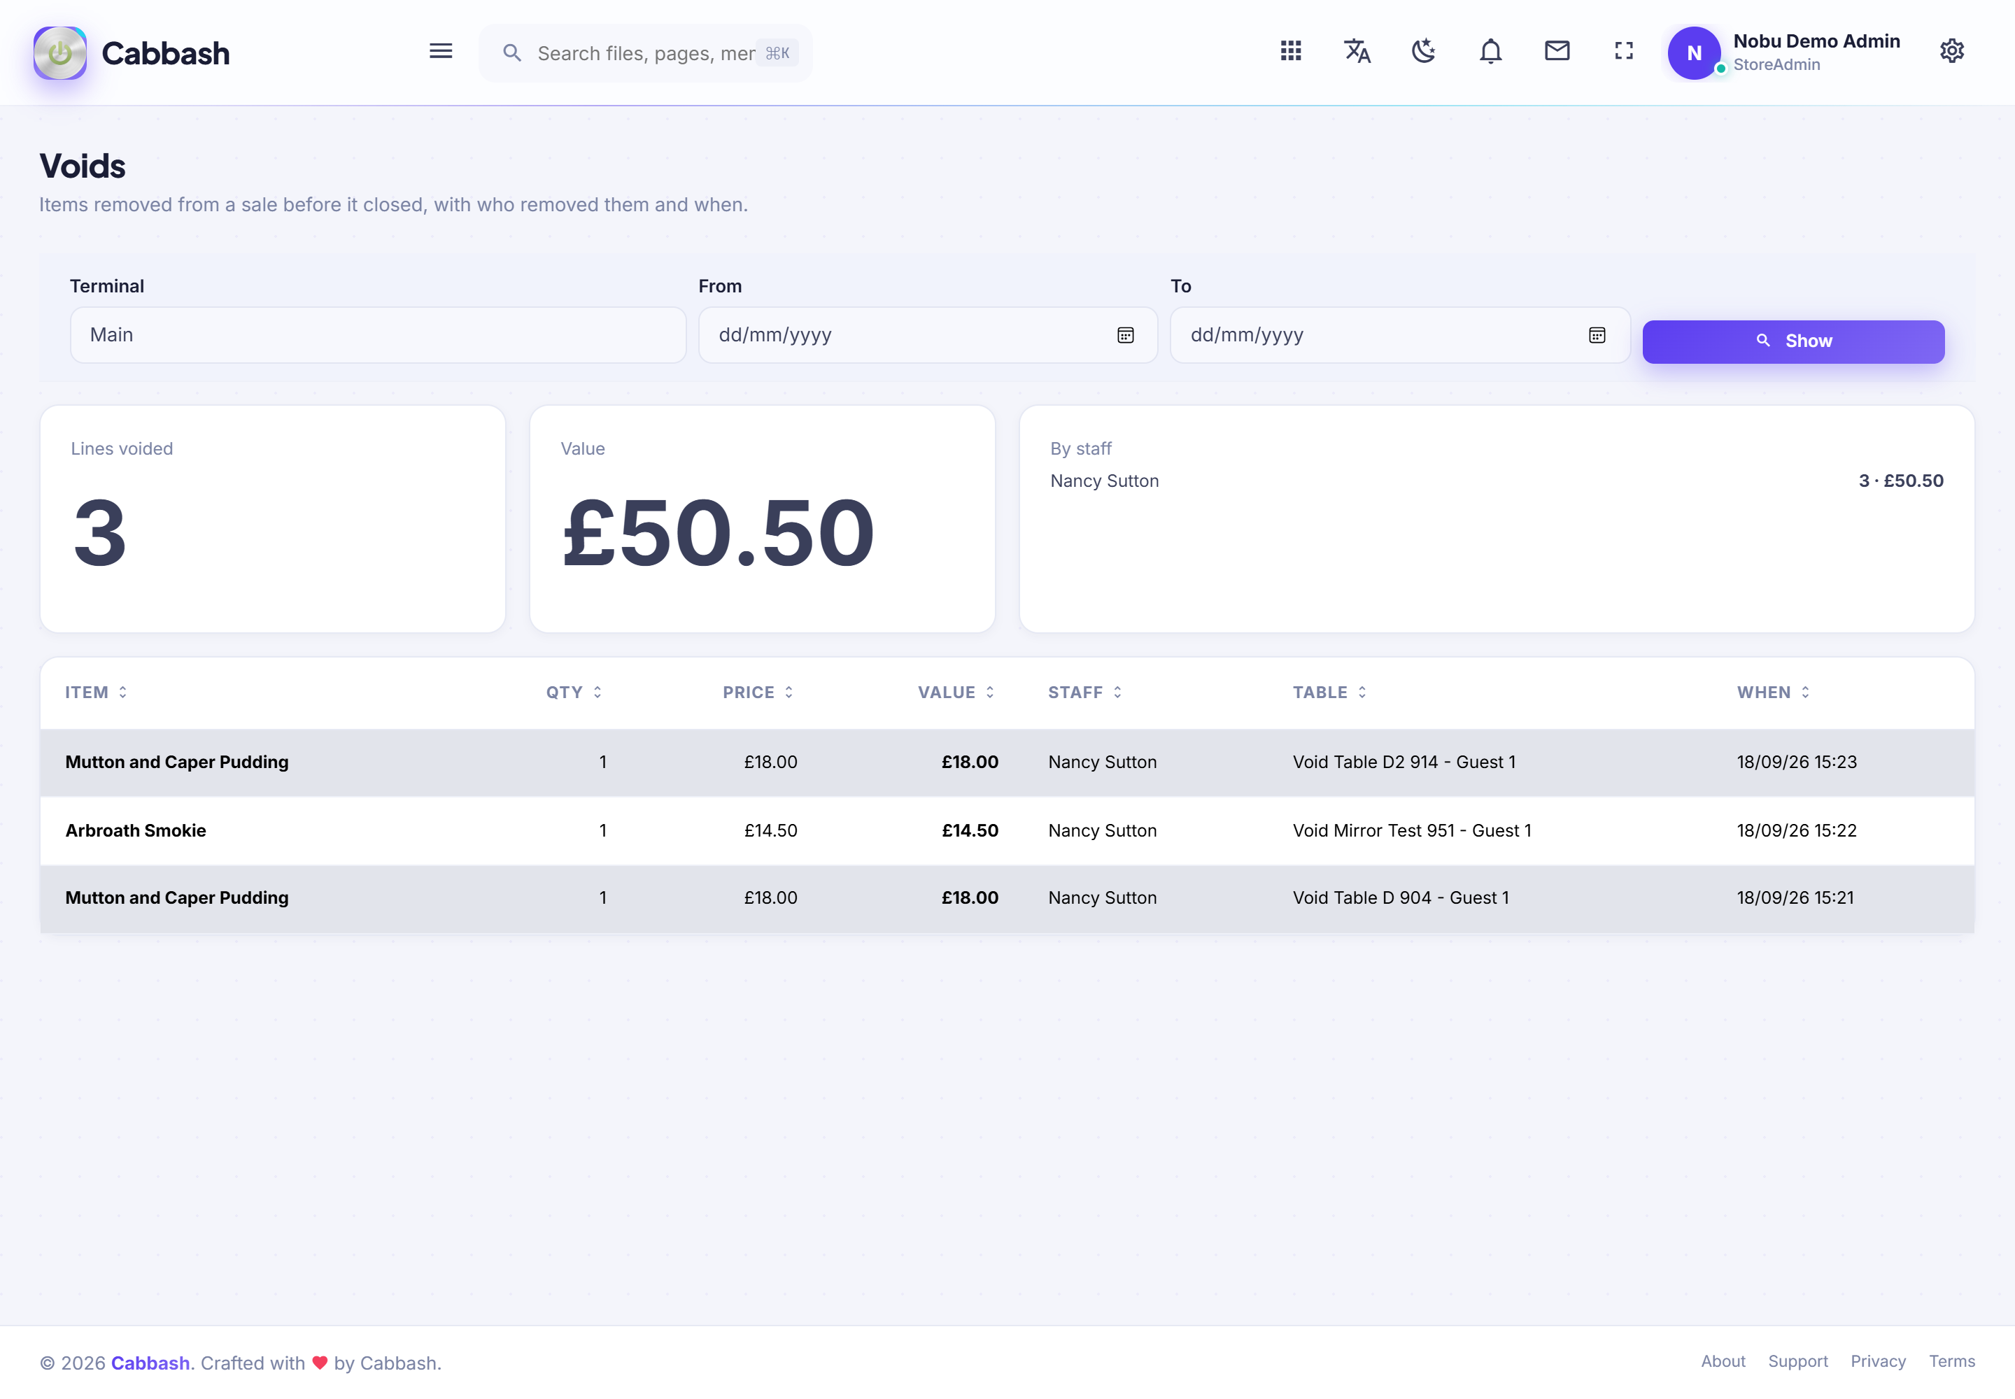
Task: Toggle the hamburger sidebar menu
Action: tap(440, 51)
